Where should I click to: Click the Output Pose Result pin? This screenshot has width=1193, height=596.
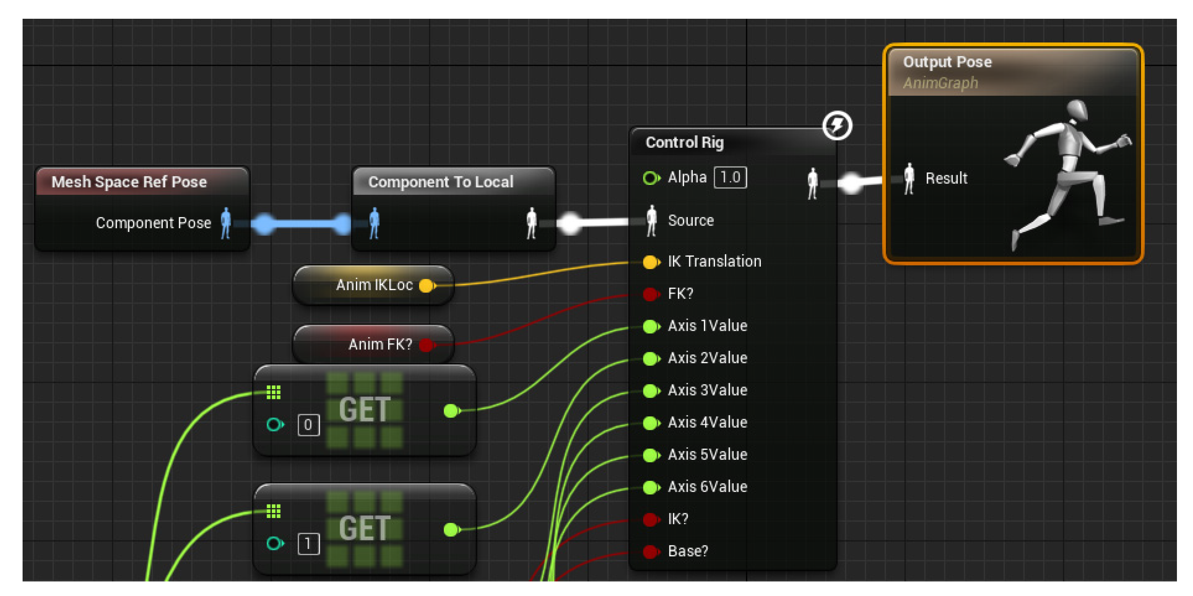909,178
